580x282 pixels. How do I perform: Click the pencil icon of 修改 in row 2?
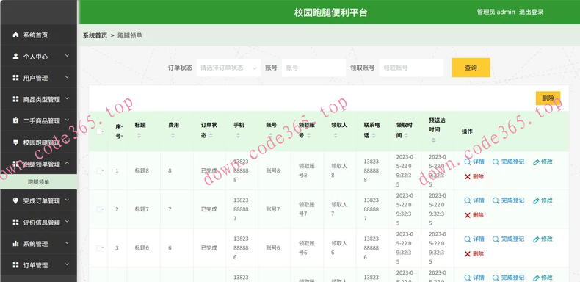536,200
